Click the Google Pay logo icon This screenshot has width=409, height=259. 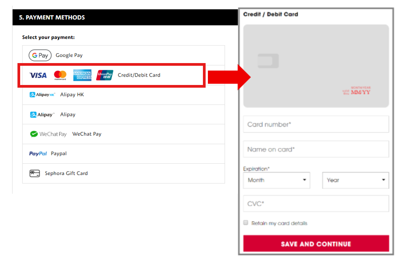40,55
